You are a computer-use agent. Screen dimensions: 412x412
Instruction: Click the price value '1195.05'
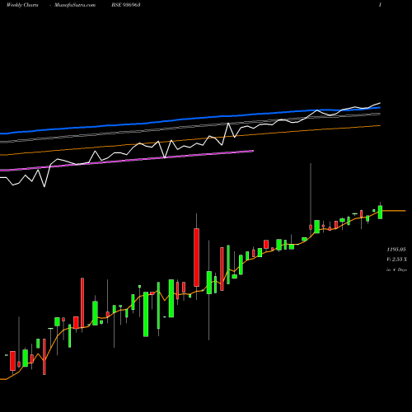(x=396, y=250)
